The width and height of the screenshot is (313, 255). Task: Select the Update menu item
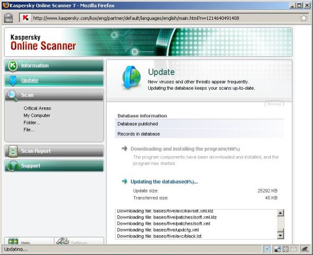click(x=54, y=81)
